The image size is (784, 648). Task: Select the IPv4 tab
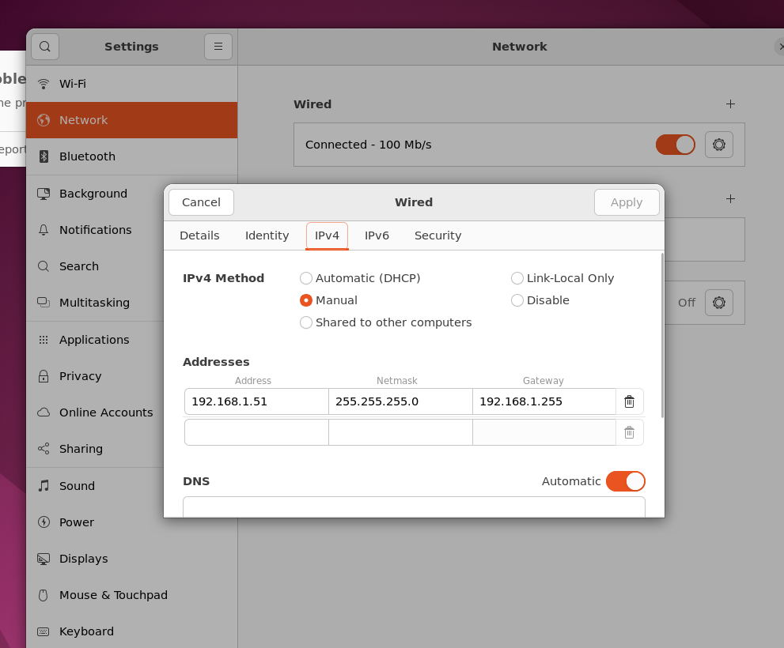[x=327, y=235]
